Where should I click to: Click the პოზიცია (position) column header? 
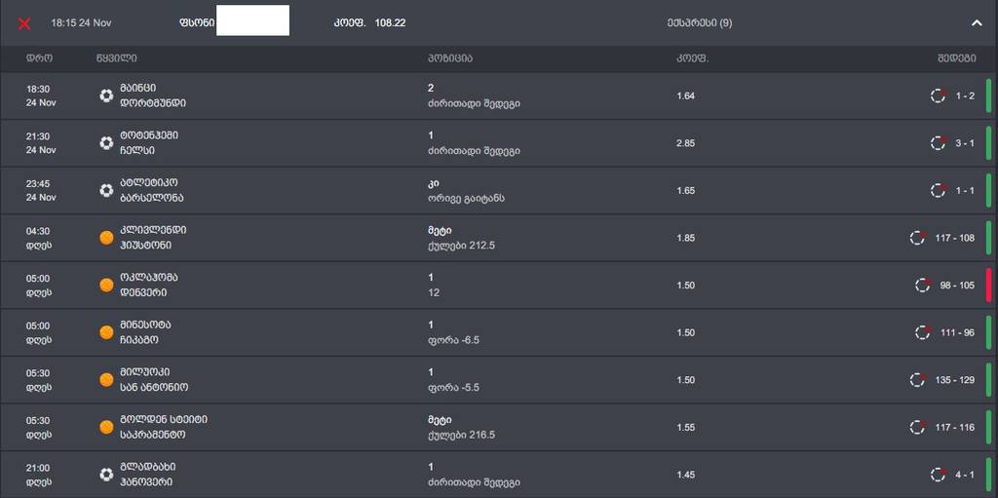point(450,58)
